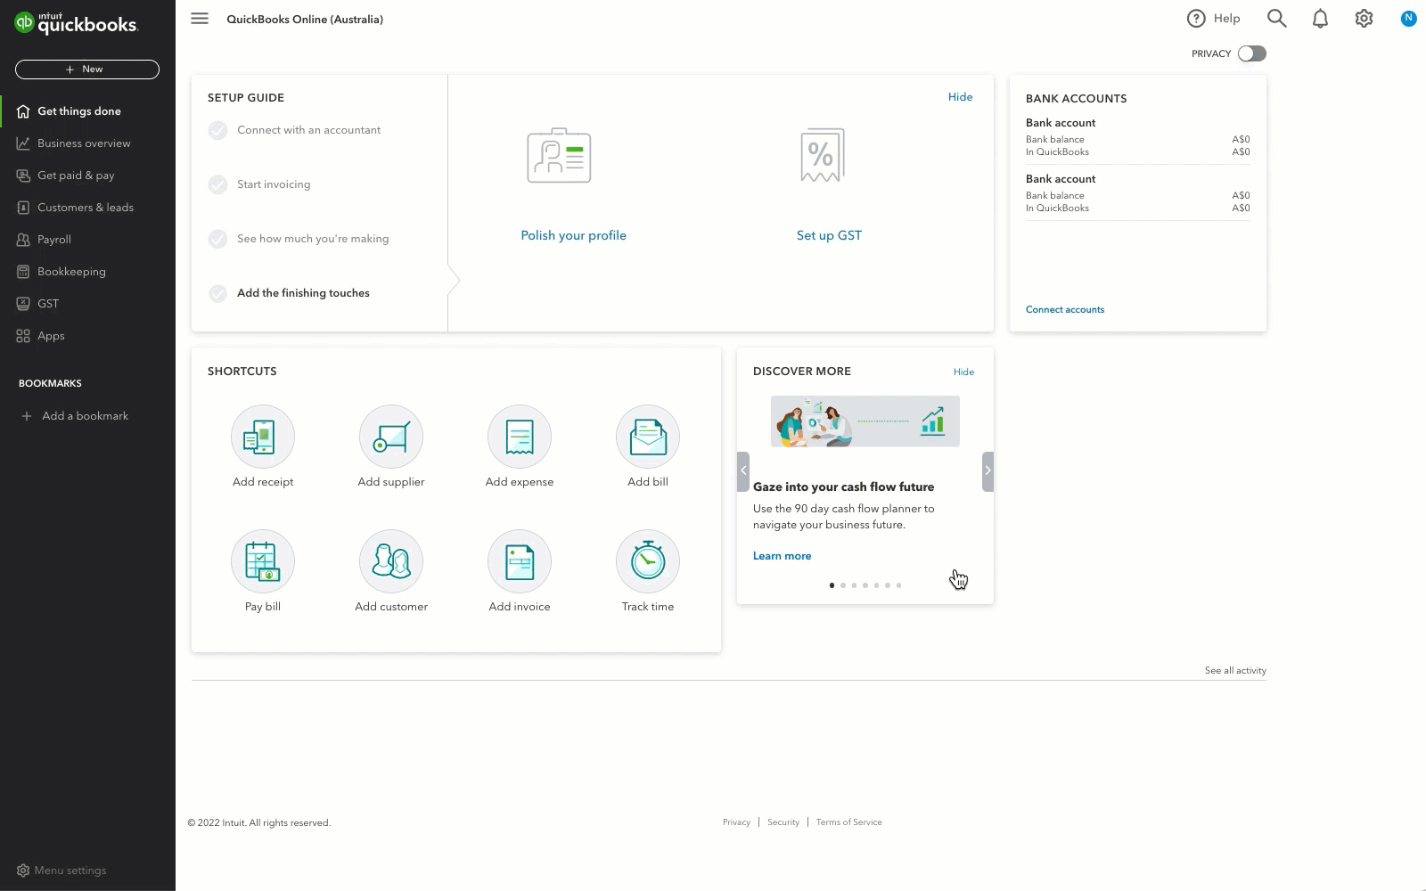The height and width of the screenshot is (891, 1426).
Task: Click the Add expense shortcut icon
Action: coord(520,437)
